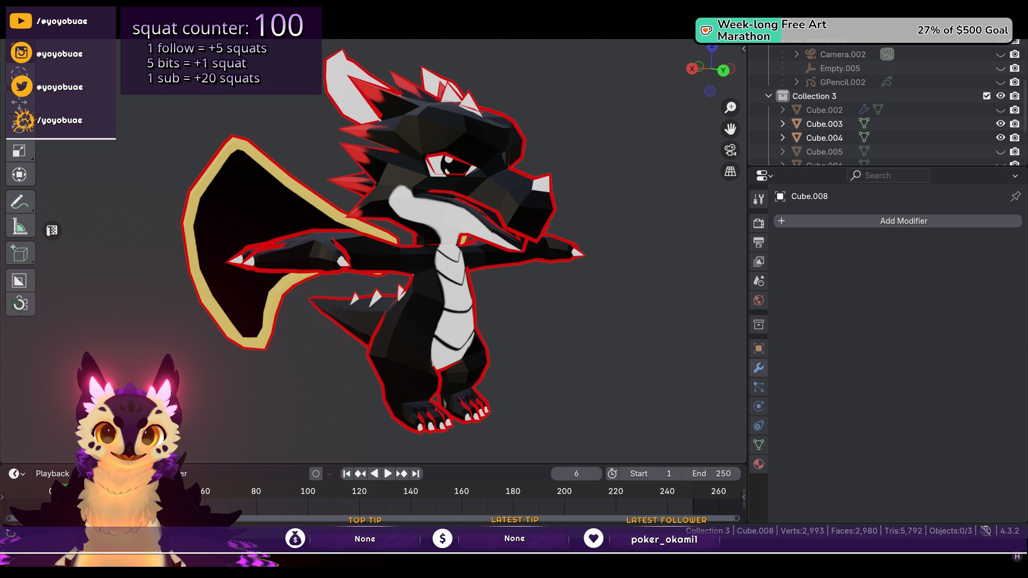Click the zoom magnifier viewport navigation icon

click(x=730, y=108)
